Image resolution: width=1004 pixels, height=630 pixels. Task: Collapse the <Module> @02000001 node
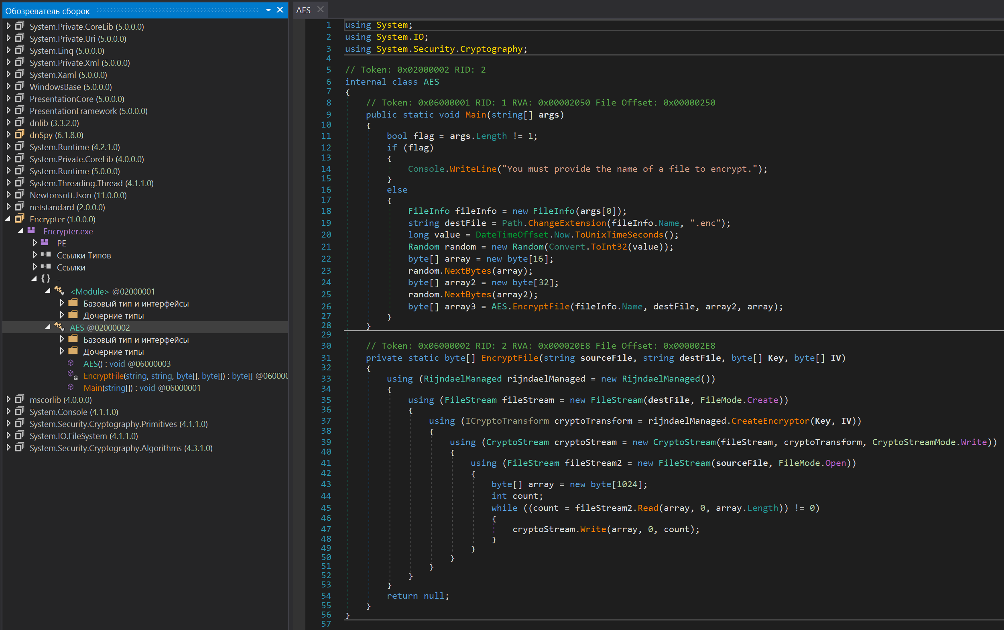pos(48,291)
